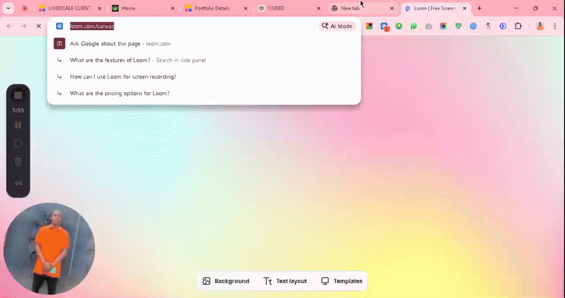The width and height of the screenshot is (565, 298).
Task: Open the small figure with hat extension
Action: point(488,26)
